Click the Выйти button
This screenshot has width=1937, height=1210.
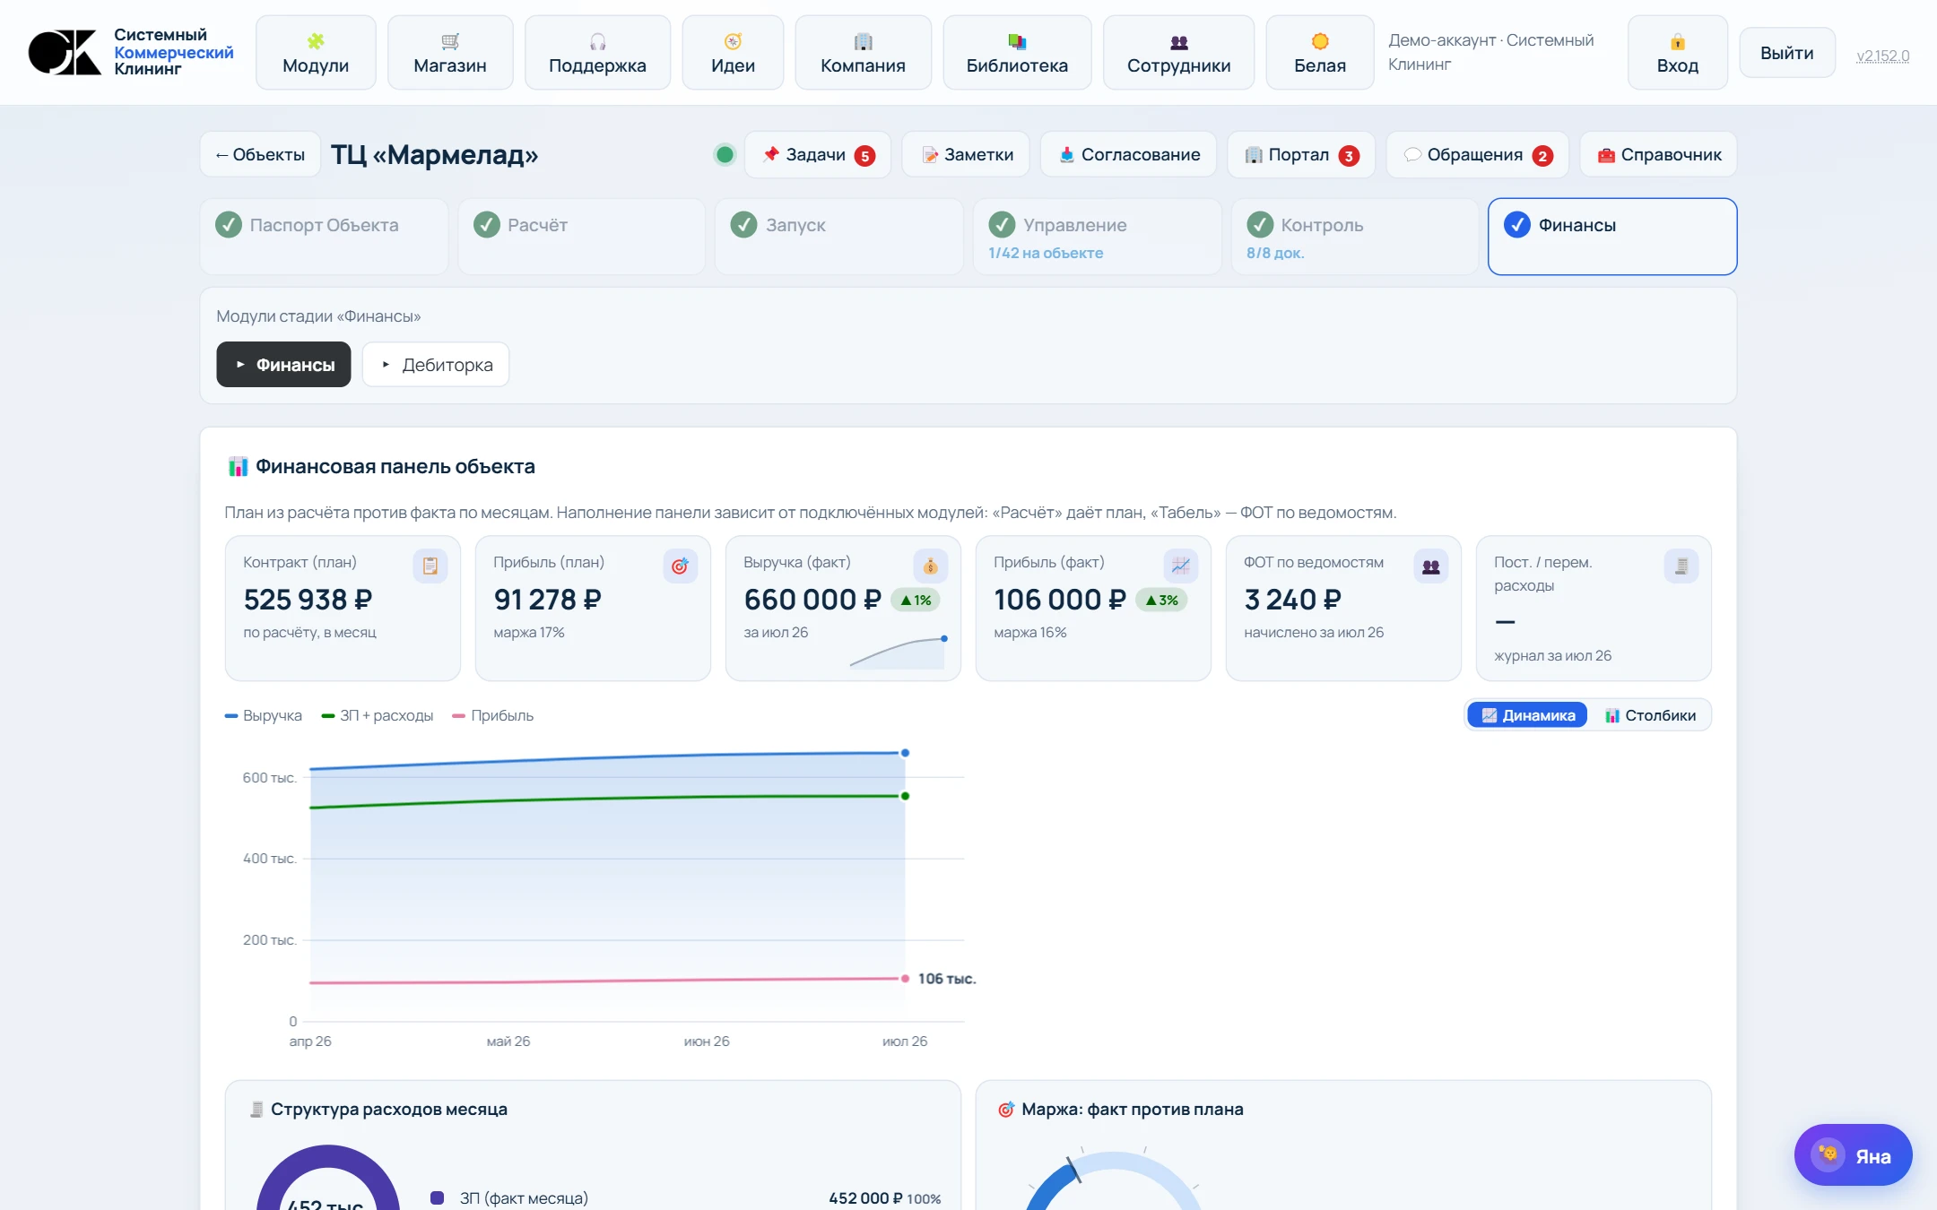pyautogui.click(x=1786, y=53)
